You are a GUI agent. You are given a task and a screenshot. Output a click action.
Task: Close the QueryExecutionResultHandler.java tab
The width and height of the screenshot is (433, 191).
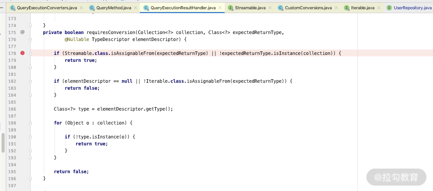pos(220,8)
